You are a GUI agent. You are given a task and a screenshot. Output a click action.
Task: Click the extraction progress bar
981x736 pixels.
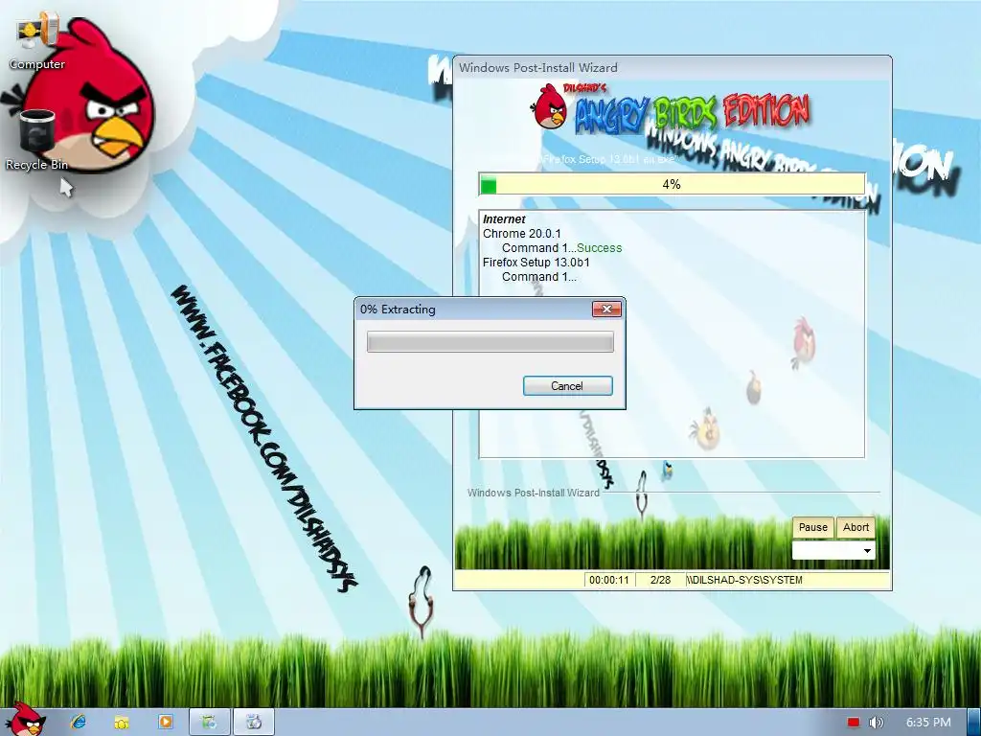[x=490, y=342]
